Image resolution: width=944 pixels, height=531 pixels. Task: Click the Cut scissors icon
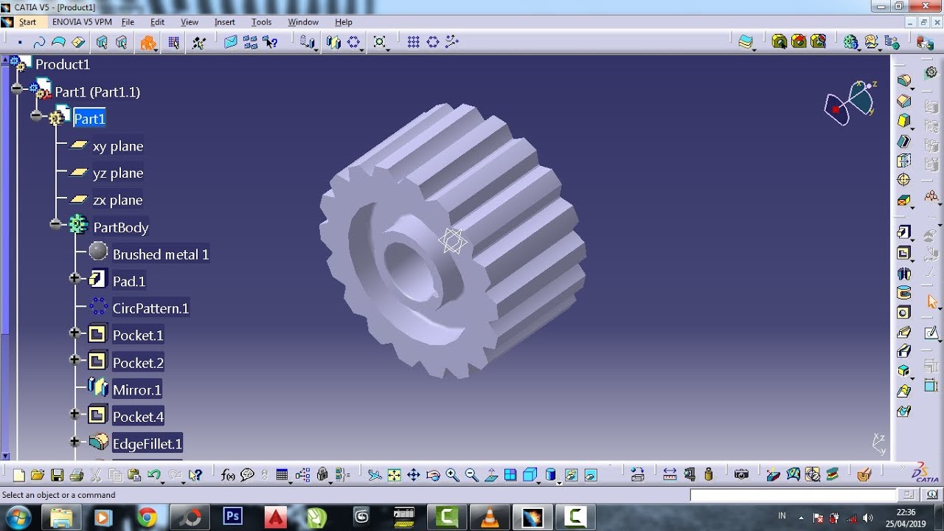click(96, 475)
